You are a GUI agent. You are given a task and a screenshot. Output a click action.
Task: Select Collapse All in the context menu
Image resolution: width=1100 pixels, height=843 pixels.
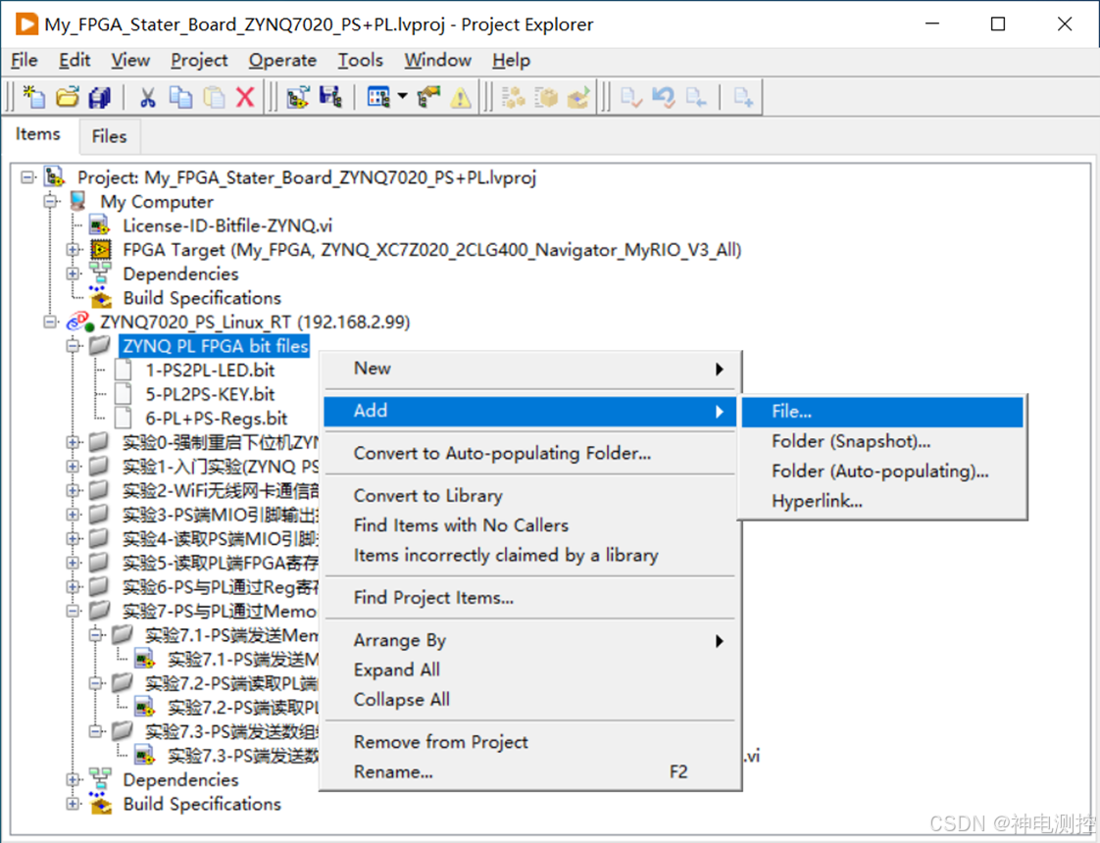(529, 700)
